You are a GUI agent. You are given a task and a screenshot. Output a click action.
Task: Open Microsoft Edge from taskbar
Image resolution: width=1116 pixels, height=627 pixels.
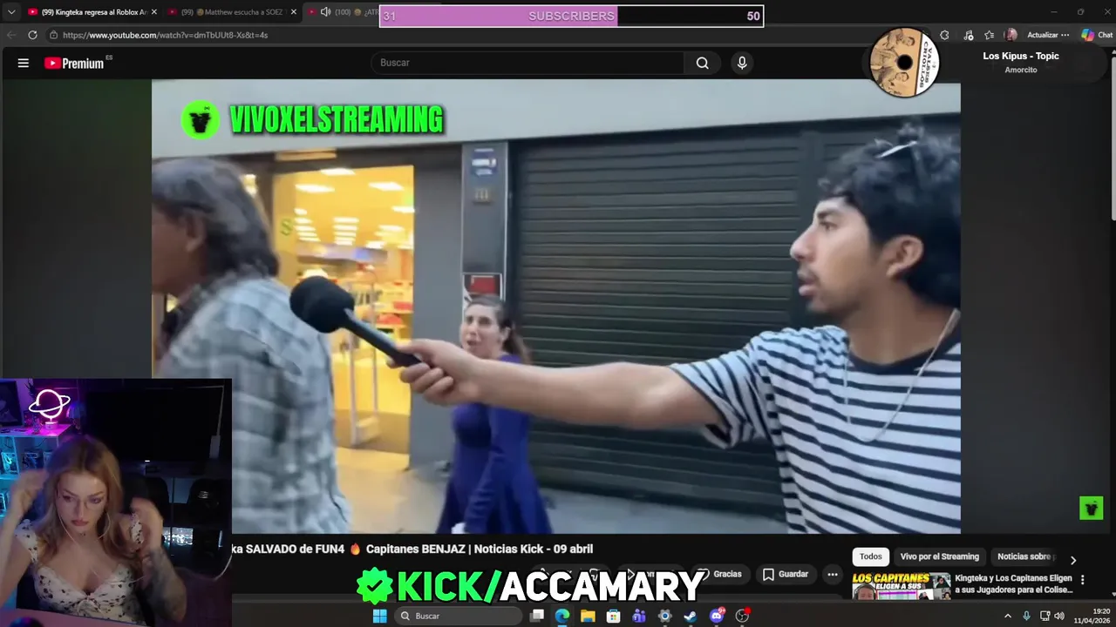[562, 616]
